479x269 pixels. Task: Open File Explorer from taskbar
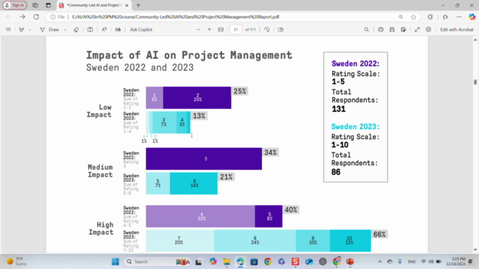point(227,262)
